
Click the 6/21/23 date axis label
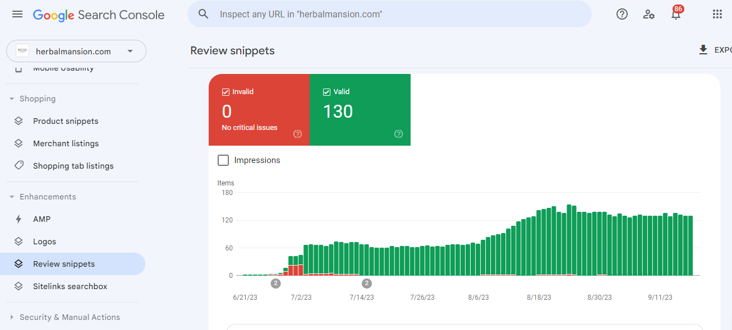pyautogui.click(x=245, y=298)
